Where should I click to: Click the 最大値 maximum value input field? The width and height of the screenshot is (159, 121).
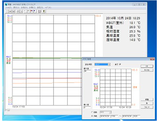pos(87,71)
